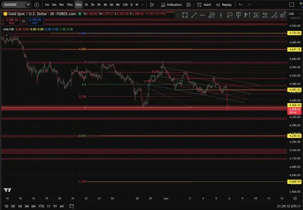Select the Parallel Channel tool
Viewport: 303px width, 210px height.
(283, 15)
